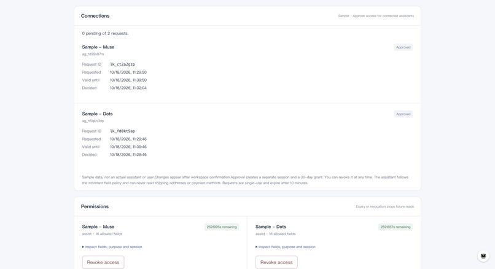495x269 pixels.
Task: Click Muse Valid until 10/18/2026, 11:39:50
Action: click(x=128, y=80)
